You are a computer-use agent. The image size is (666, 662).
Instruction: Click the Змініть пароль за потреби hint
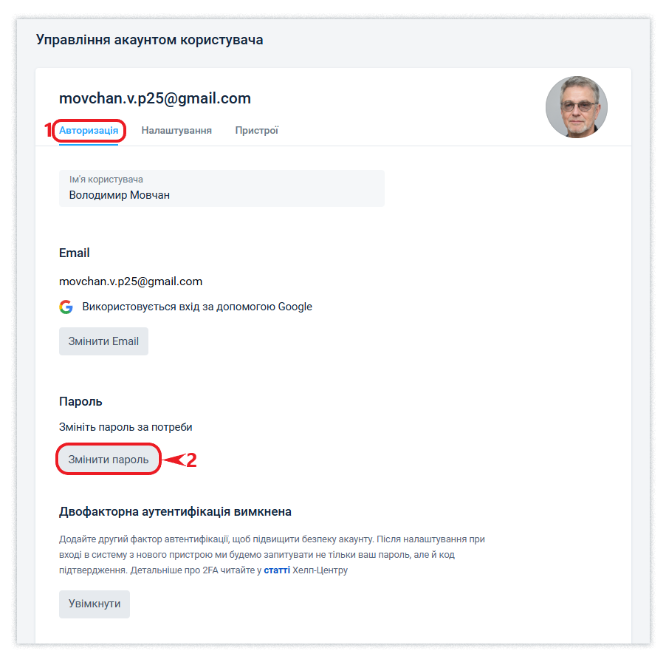pyautogui.click(x=126, y=427)
